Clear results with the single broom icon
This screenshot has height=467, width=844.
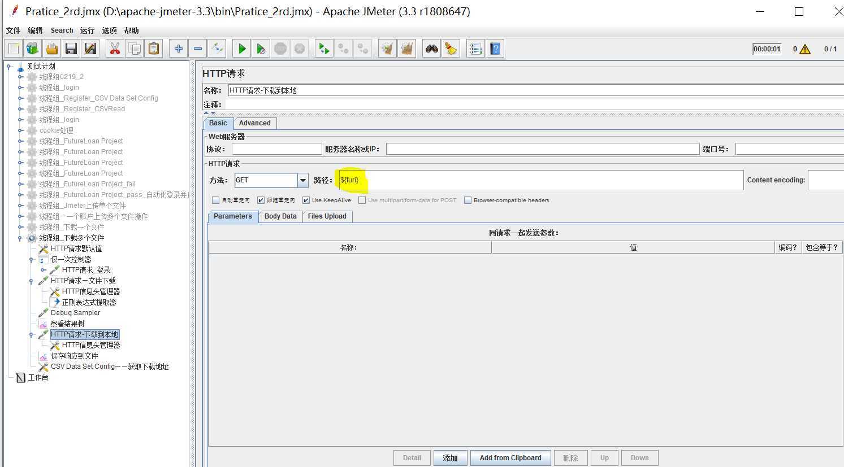[x=388, y=49]
